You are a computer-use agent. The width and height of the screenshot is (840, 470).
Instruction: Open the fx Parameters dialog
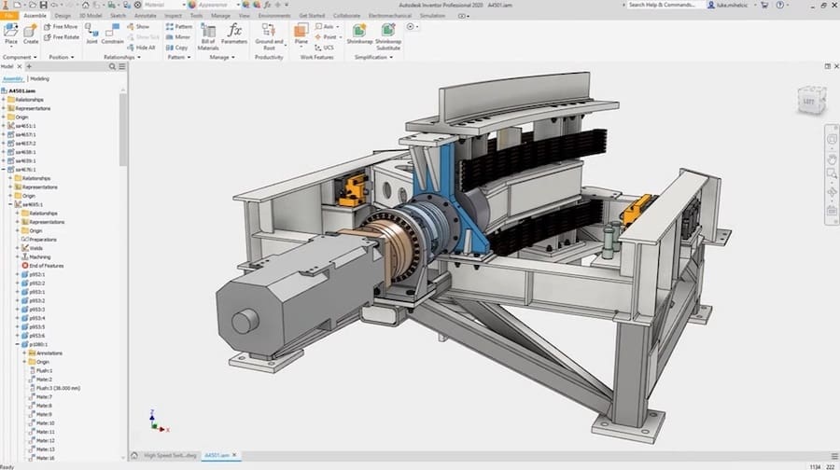[234, 34]
